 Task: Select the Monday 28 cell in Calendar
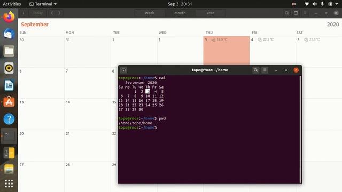88,177
